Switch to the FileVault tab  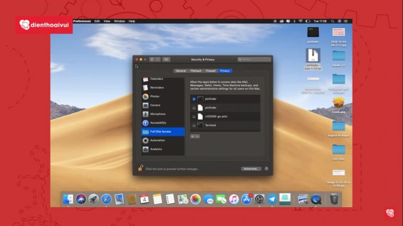pyautogui.click(x=196, y=71)
